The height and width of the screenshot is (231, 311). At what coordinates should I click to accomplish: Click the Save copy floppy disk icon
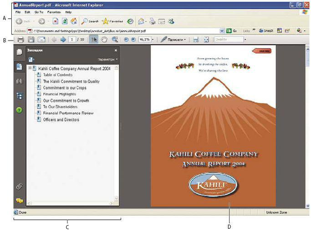(x=31, y=40)
